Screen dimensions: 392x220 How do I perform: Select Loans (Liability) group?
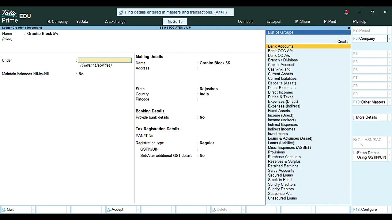coord(308,143)
